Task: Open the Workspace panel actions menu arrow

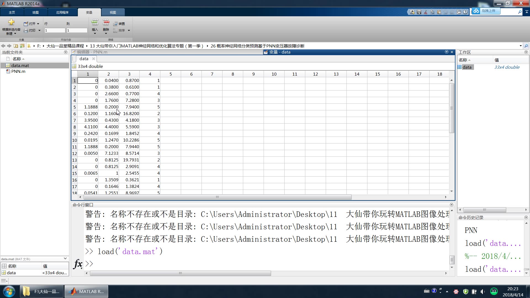Action: click(526, 52)
